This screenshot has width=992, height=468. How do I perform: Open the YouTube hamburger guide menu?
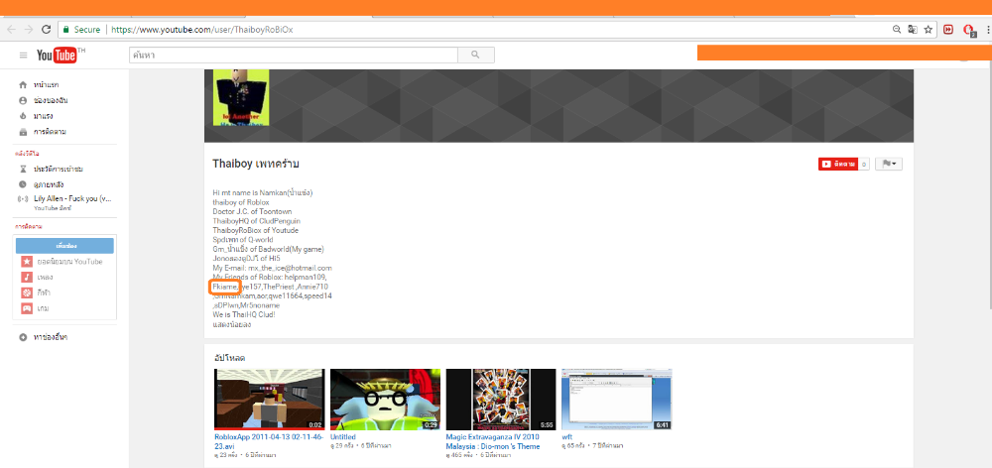click(x=23, y=56)
